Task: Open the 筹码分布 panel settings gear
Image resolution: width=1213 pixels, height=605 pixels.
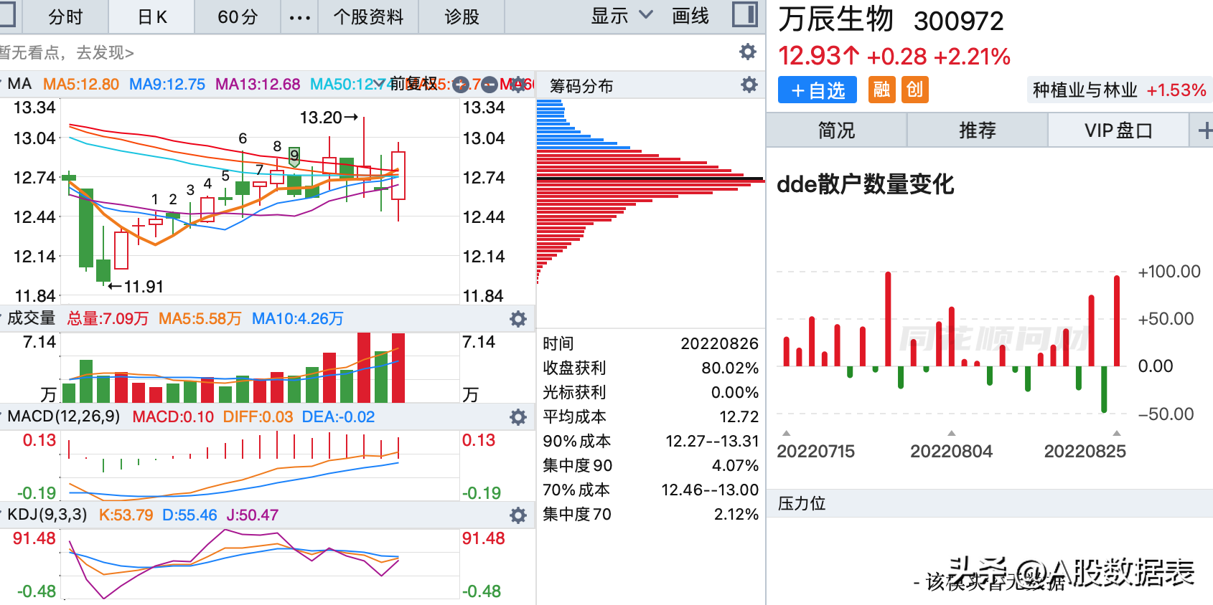Action: tap(749, 85)
